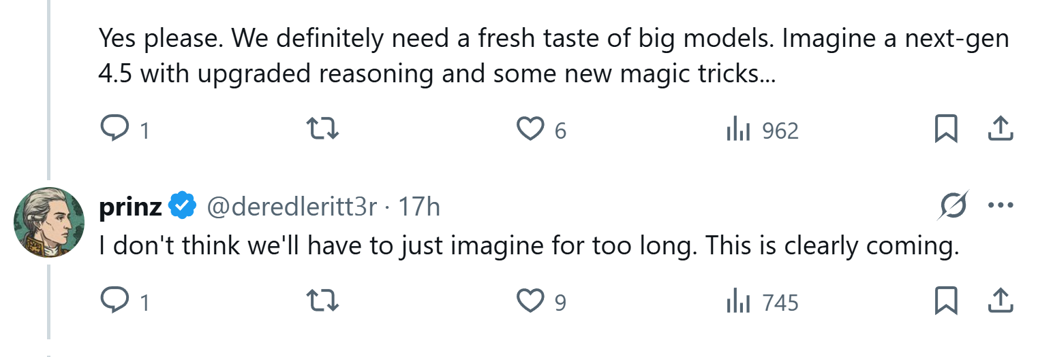Like the top post with 6 likes
The image size is (1038, 357).
click(531, 129)
